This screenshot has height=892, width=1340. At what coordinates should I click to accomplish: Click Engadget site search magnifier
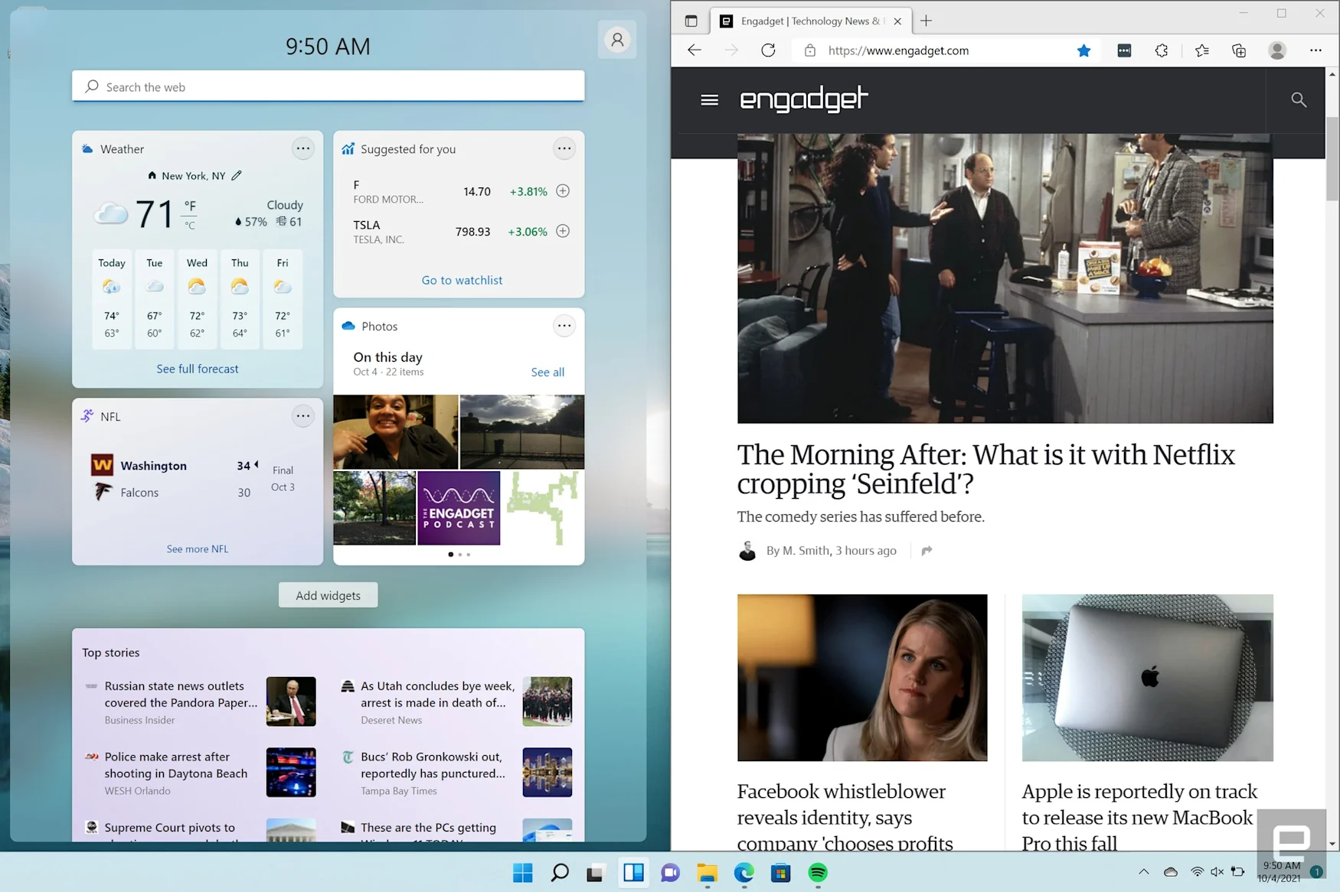1299,100
